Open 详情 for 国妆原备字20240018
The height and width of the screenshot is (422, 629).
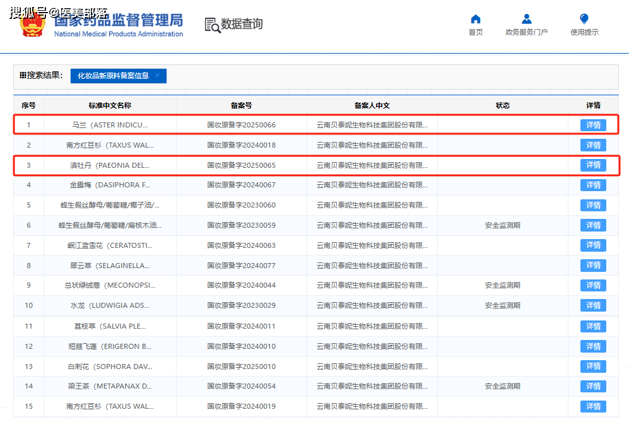[593, 145]
